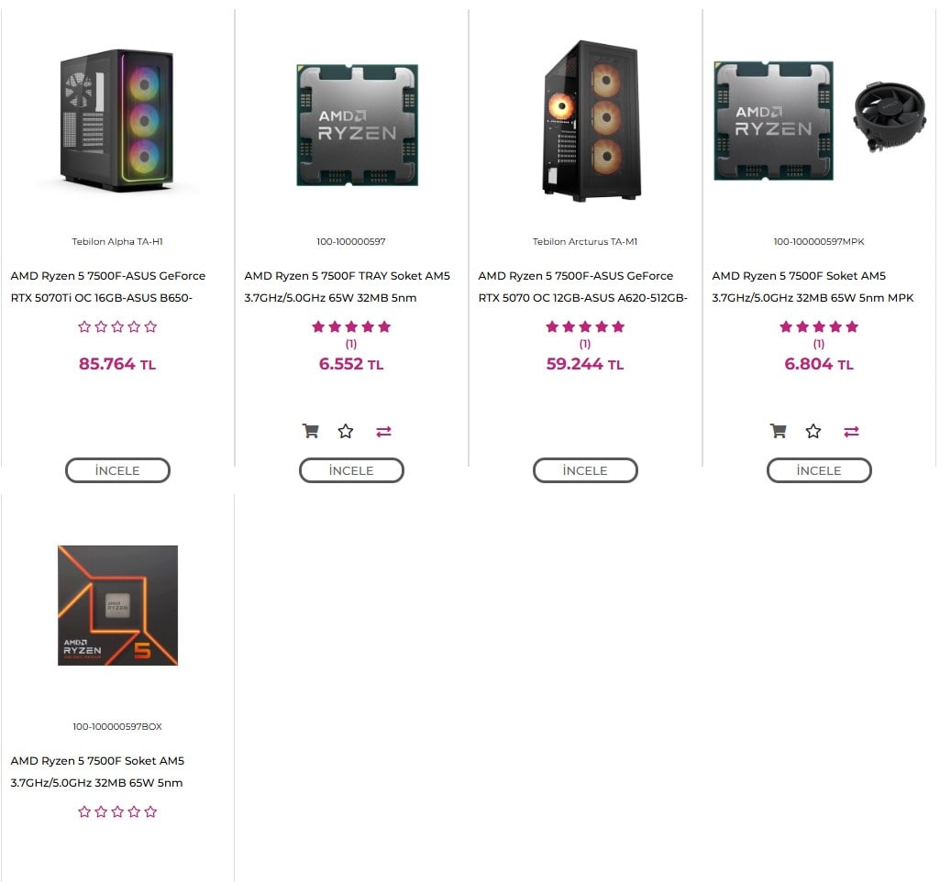
Task: Add Ryzen 5 7500F TRAY to cart
Action: point(311,431)
